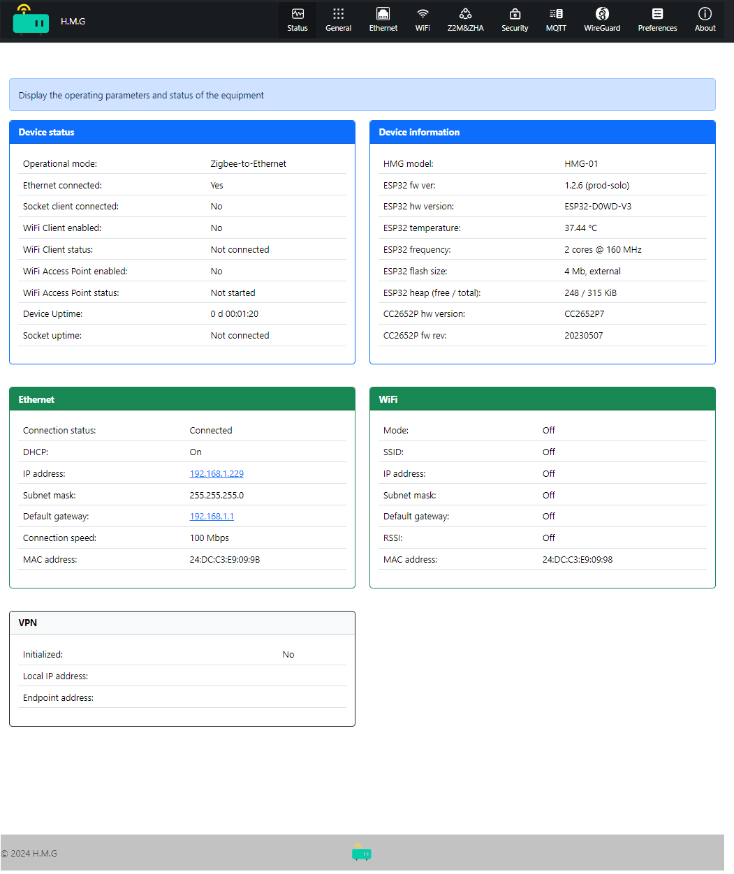This screenshot has height=874, width=734.
Task: Click the VPN panel header
Action: pyautogui.click(x=182, y=623)
